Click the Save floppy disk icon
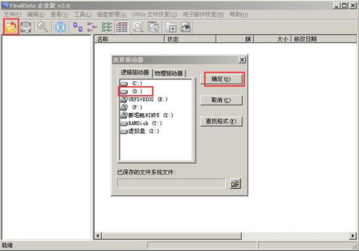This screenshot has width=359, height=251. point(26,27)
